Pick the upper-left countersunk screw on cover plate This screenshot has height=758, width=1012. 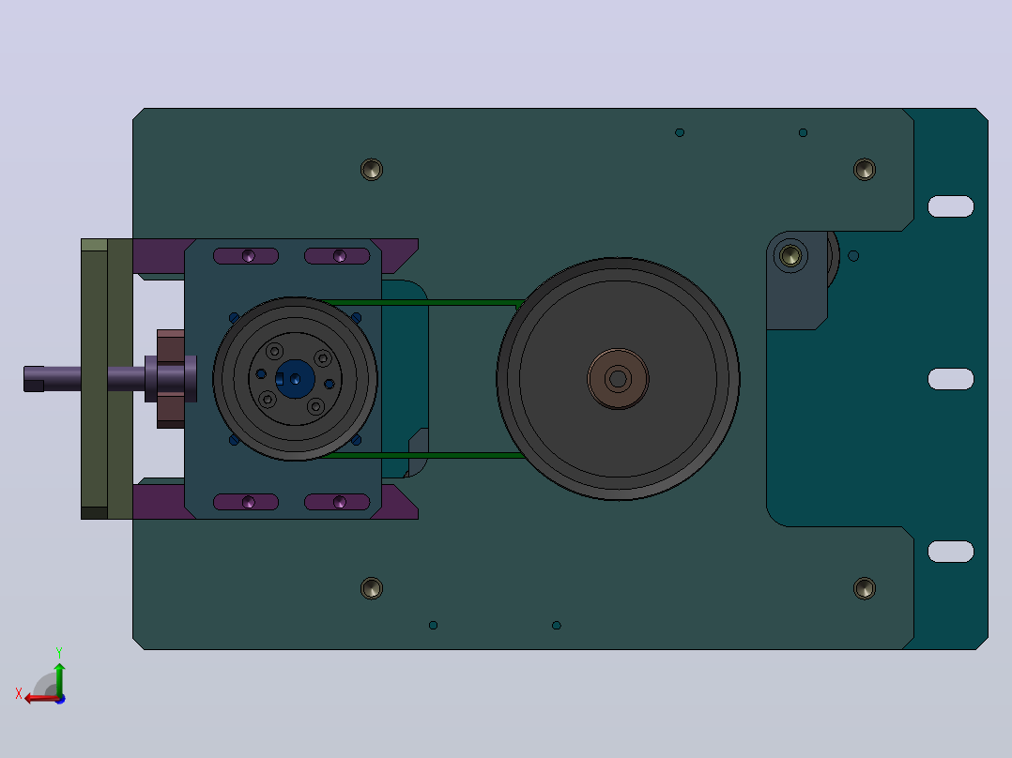coord(371,170)
